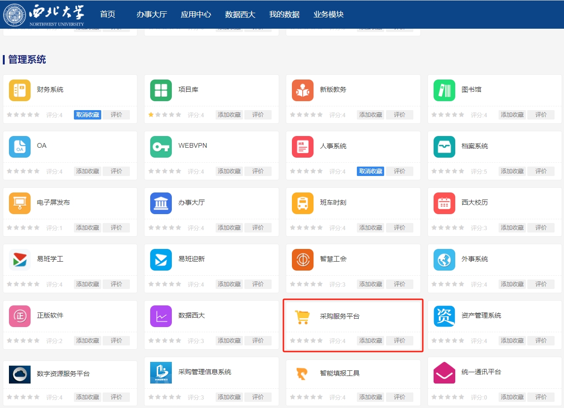564x408 pixels.
Task: Open the 人事系统 HR icon
Action: (303, 147)
